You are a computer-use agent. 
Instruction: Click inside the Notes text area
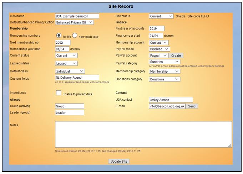(143, 134)
